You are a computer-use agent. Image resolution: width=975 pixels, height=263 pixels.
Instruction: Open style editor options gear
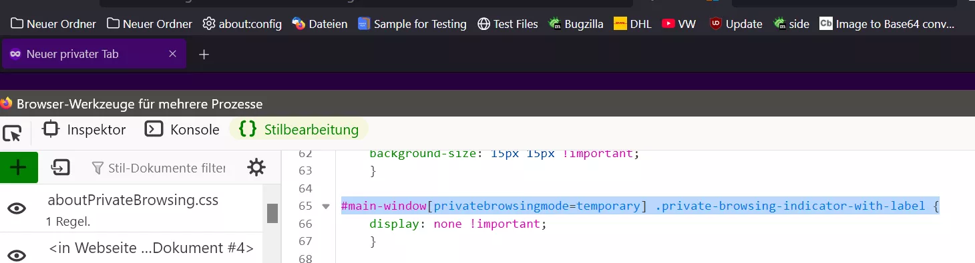(256, 168)
